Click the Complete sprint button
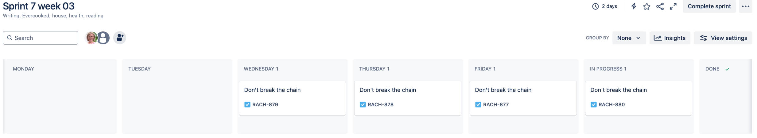Screen dimensions: 757x138 709,6
